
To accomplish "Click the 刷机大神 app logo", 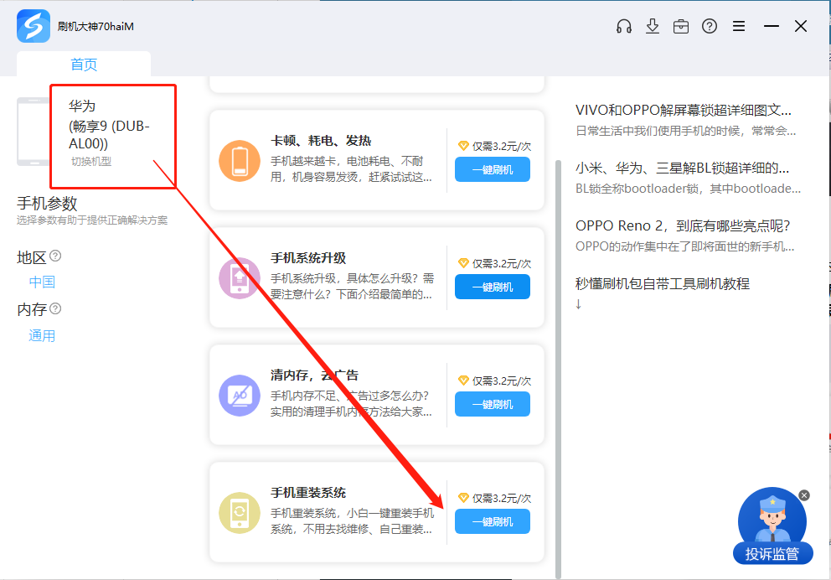I will pyautogui.click(x=34, y=26).
